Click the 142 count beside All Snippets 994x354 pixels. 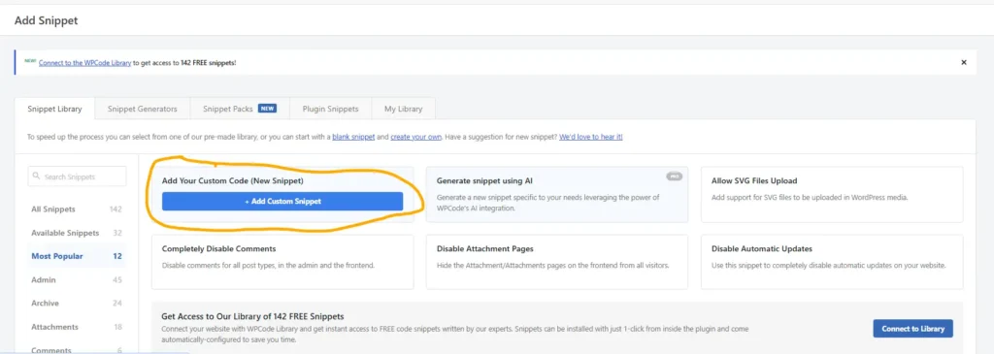tap(116, 209)
